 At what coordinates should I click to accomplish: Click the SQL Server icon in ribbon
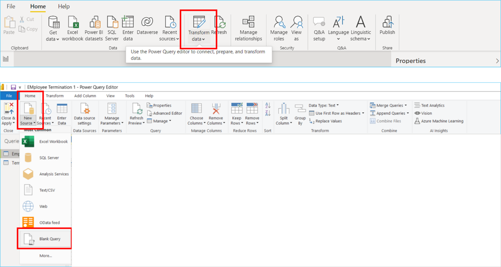pos(112,23)
